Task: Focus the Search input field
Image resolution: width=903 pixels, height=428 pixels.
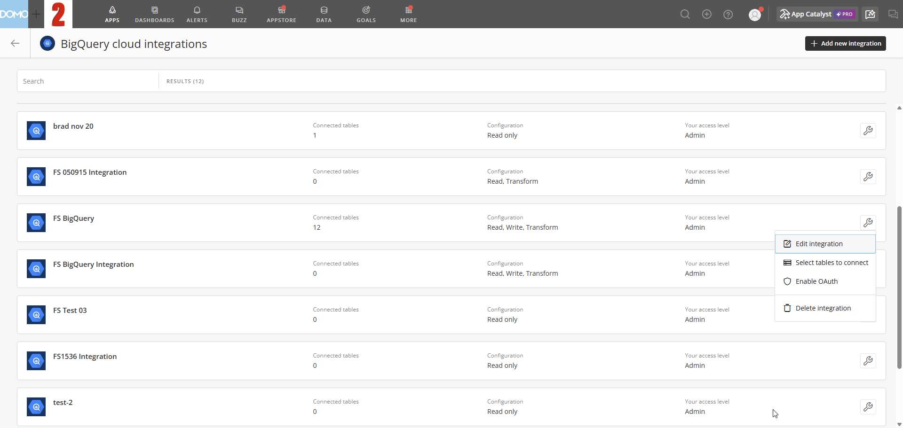Action: 88,81
